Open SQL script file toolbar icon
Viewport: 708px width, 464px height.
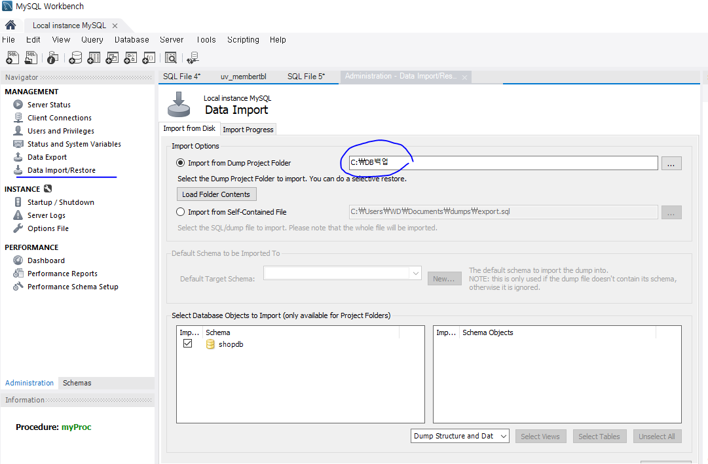pyautogui.click(x=31, y=58)
